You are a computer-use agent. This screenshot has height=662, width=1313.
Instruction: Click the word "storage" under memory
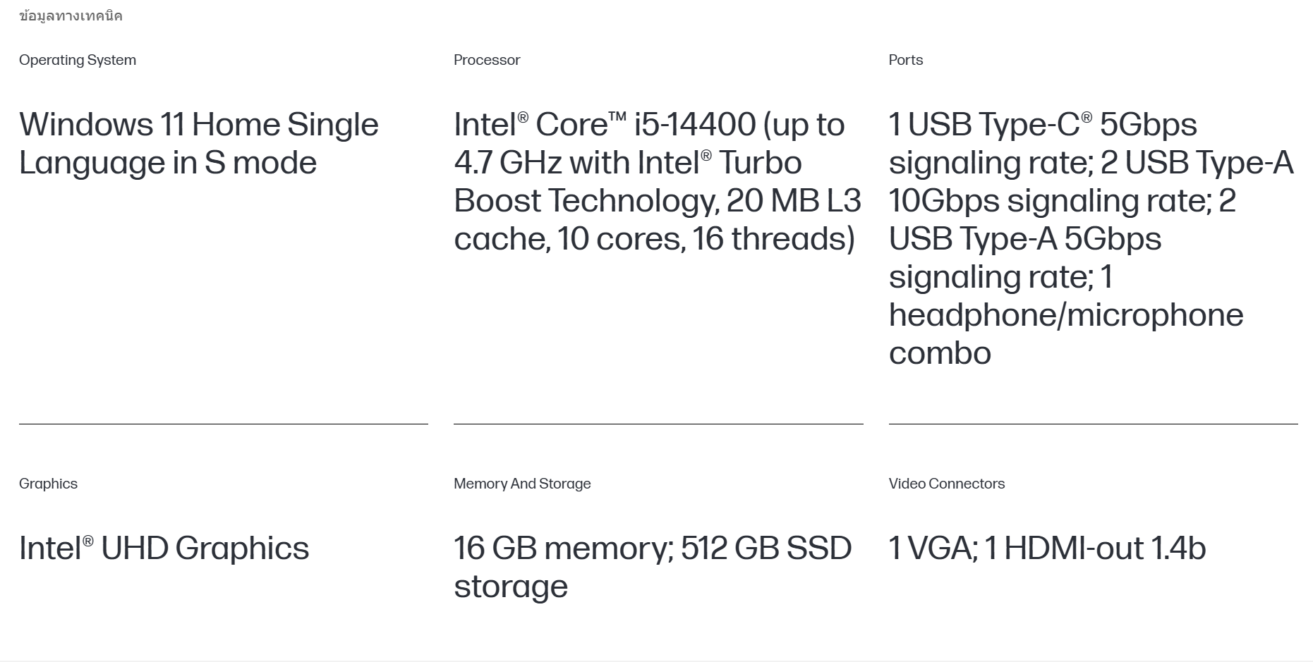(x=511, y=587)
